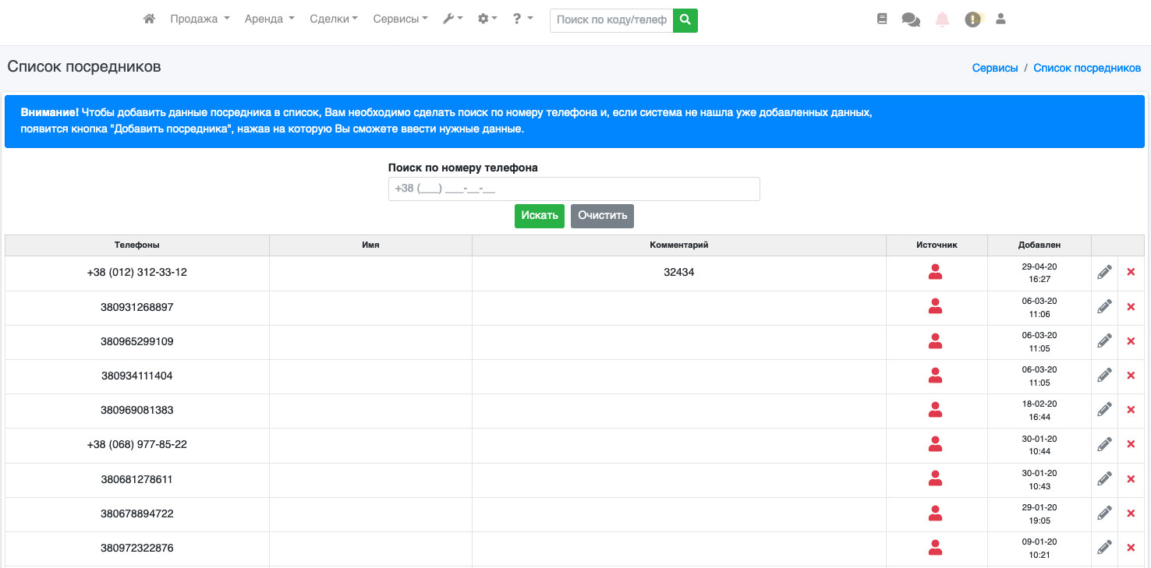Image resolution: width=1151 pixels, height=568 pixels.
Task: Edit entry +38 (012) 312-33-12
Action: [x=1104, y=273]
